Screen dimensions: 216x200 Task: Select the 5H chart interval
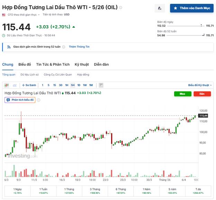(x=73, y=85)
